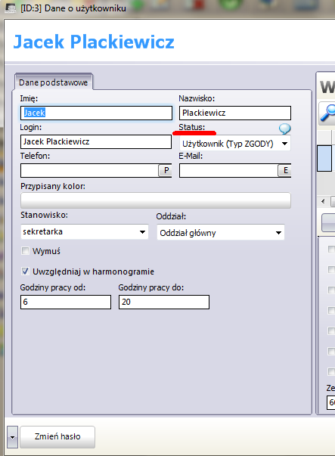335x456 pixels.
Task: Tick the first checkbox in the right panel
Action: (331, 249)
